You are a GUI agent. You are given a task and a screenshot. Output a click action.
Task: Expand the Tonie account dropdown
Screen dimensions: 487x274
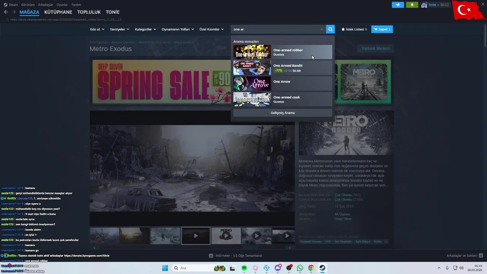[438, 5]
